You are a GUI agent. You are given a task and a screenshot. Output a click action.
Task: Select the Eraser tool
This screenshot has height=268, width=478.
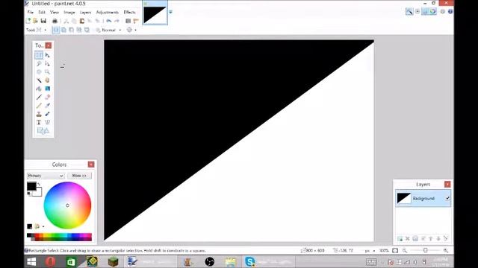coord(47,98)
